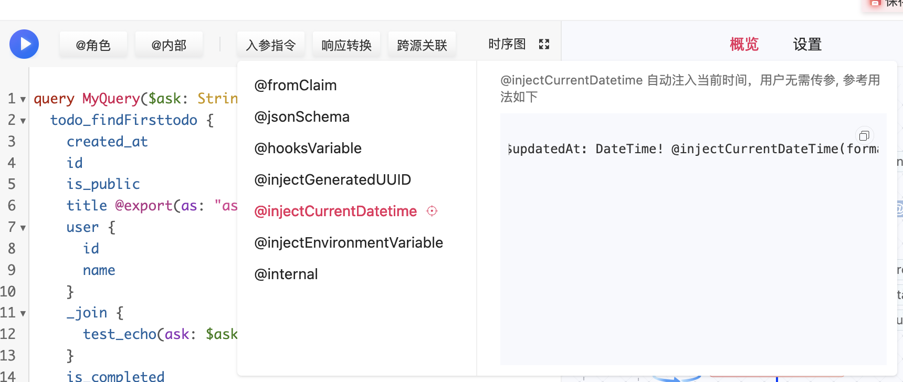Click the target icon beside @injectCurrentDatetime

click(432, 211)
